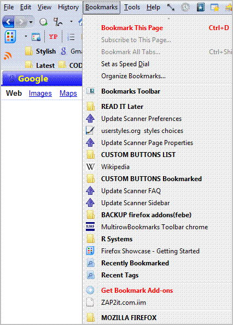This screenshot has height=325, width=233.
Task: Choose Organize Bookmarks...
Action: point(133,76)
